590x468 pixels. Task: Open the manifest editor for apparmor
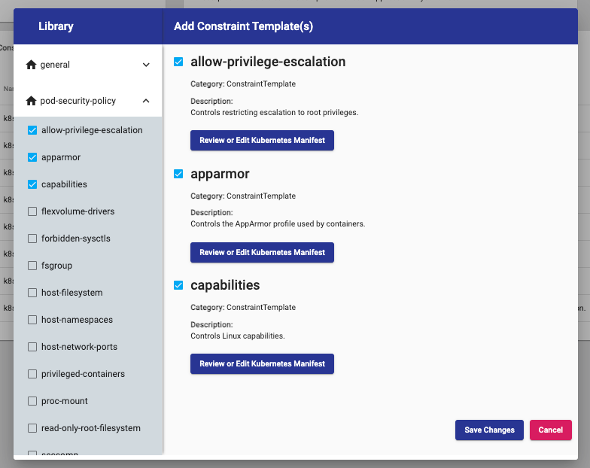click(x=262, y=252)
